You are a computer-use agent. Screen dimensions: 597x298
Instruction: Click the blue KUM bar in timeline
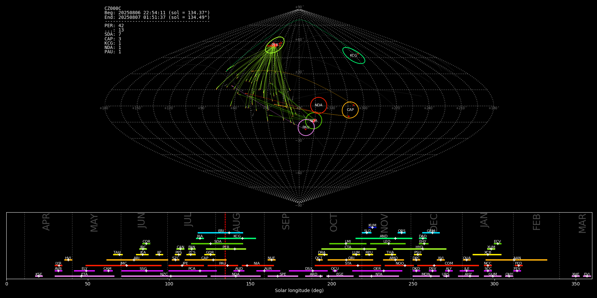point(372,227)
